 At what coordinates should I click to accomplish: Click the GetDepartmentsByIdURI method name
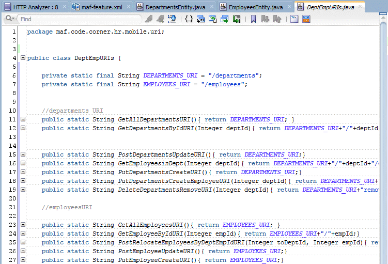pos(156,128)
